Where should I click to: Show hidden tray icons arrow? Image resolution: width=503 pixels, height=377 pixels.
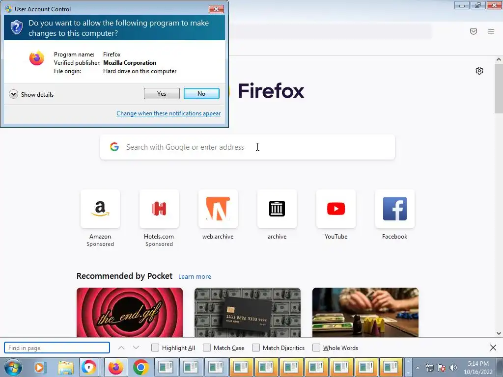tap(418, 368)
